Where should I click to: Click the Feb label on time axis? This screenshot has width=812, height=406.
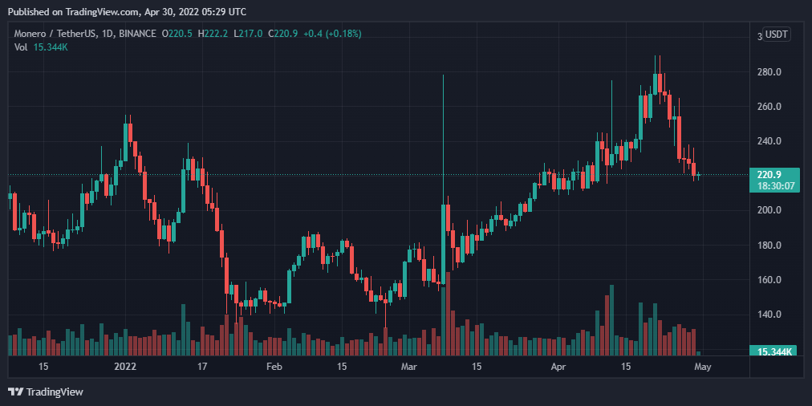click(274, 367)
